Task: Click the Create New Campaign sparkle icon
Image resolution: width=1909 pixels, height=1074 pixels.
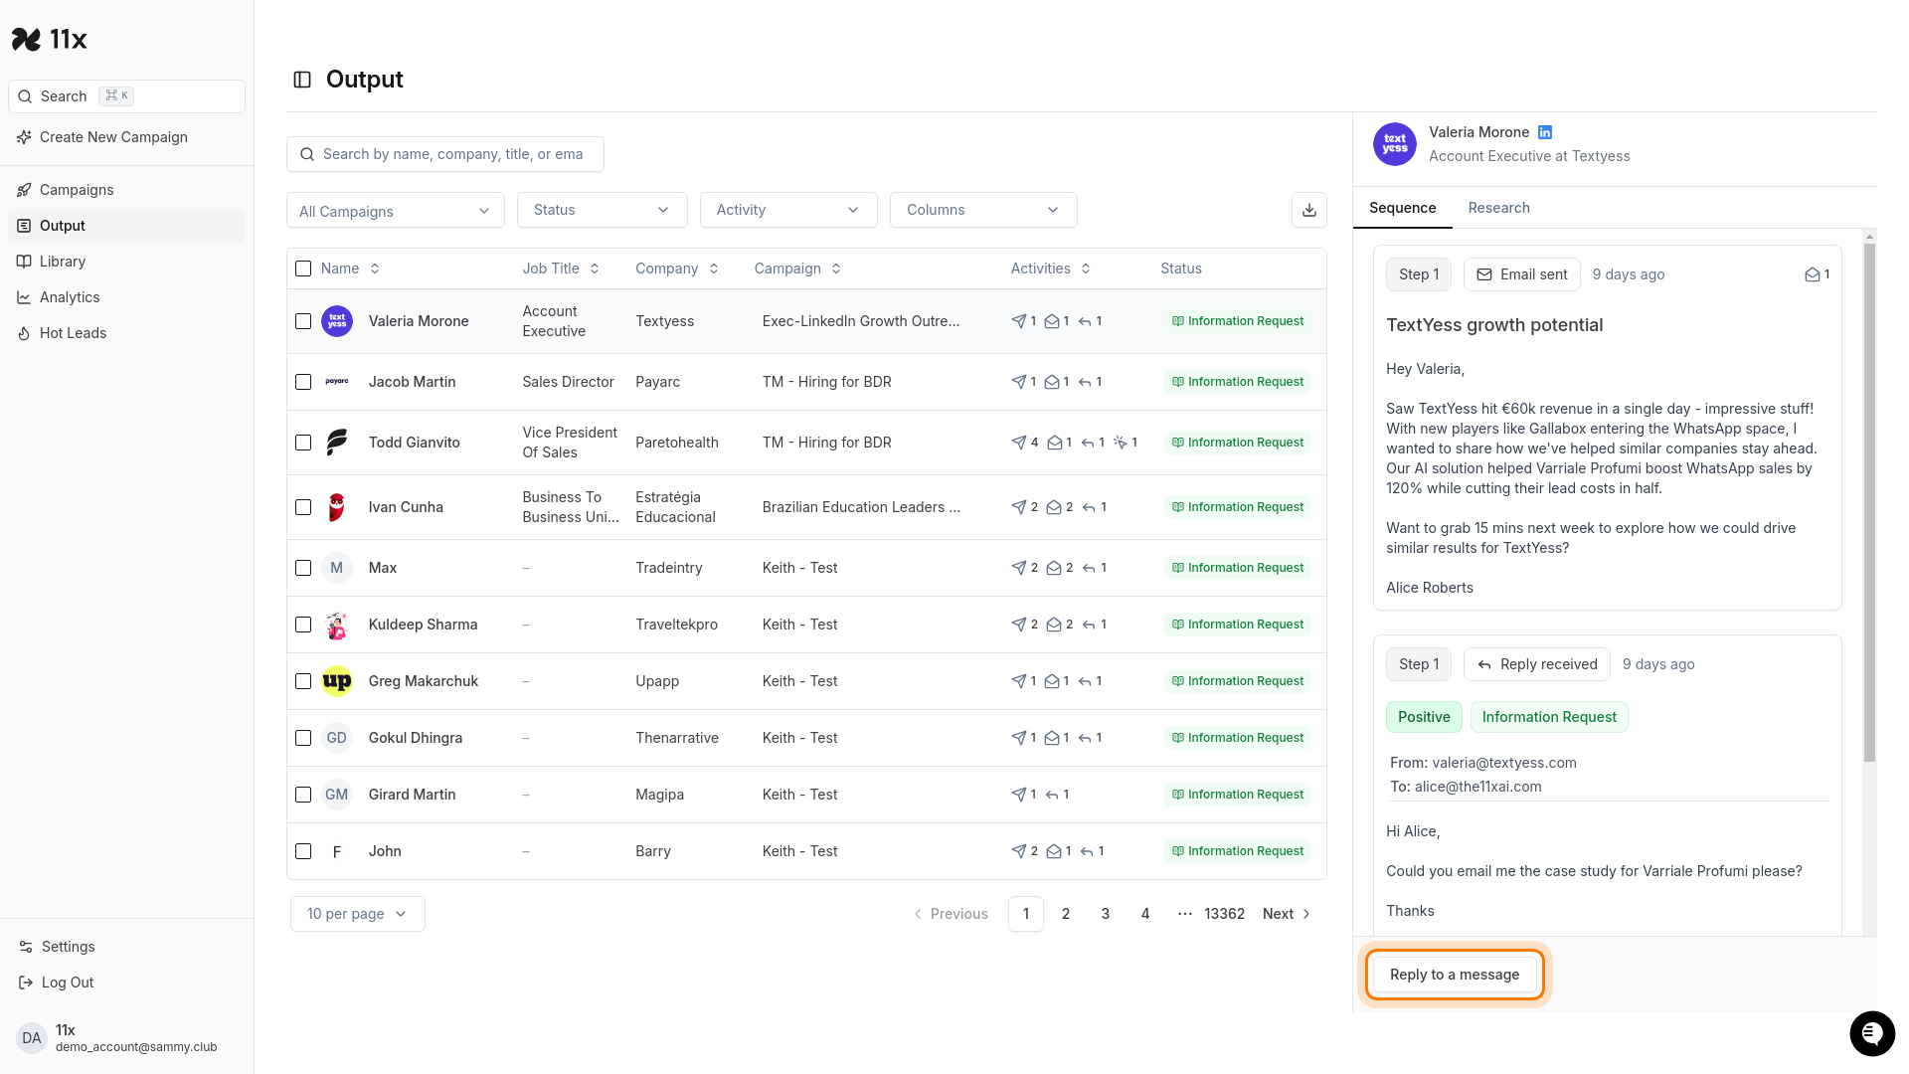Action: [x=24, y=137]
